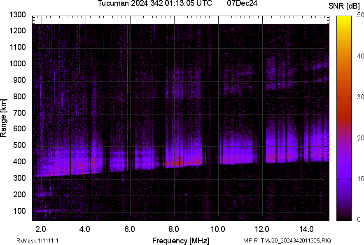Click the 20 colorbar tick value
This screenshot has width=364, height=245.
click(x=360, y=138)
